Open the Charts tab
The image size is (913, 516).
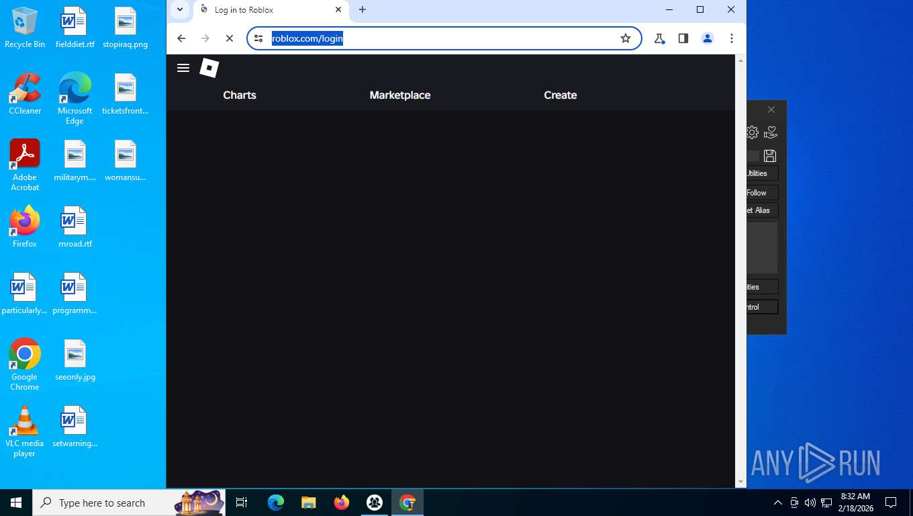coord(240,95)
